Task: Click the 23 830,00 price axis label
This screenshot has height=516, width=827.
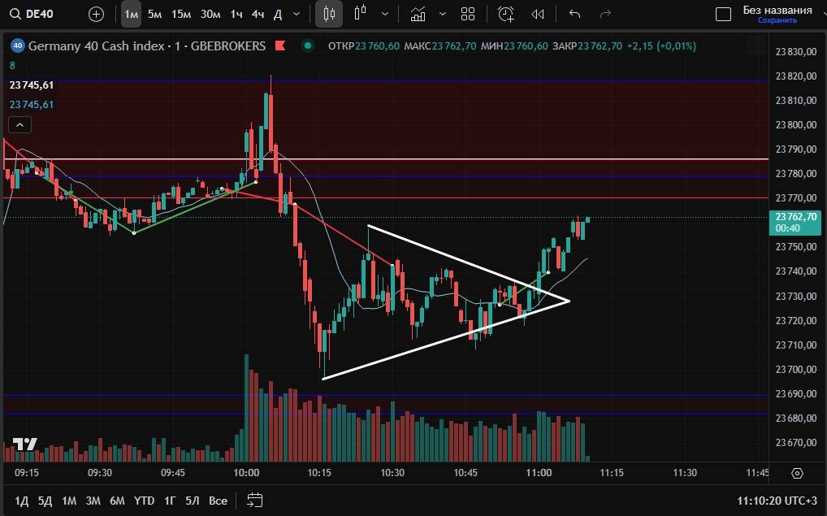Action: [796, 52]
